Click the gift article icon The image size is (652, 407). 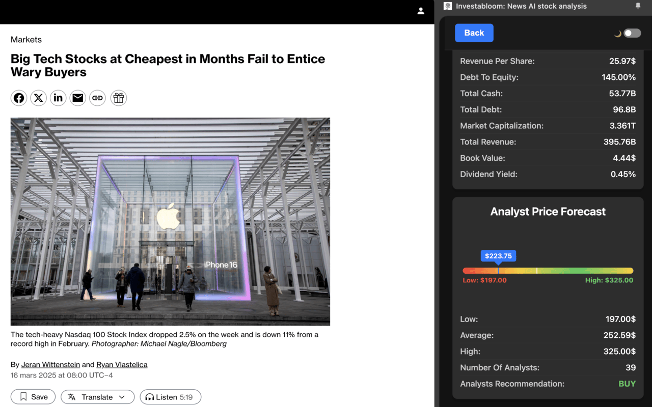click(x=119, y=98)
